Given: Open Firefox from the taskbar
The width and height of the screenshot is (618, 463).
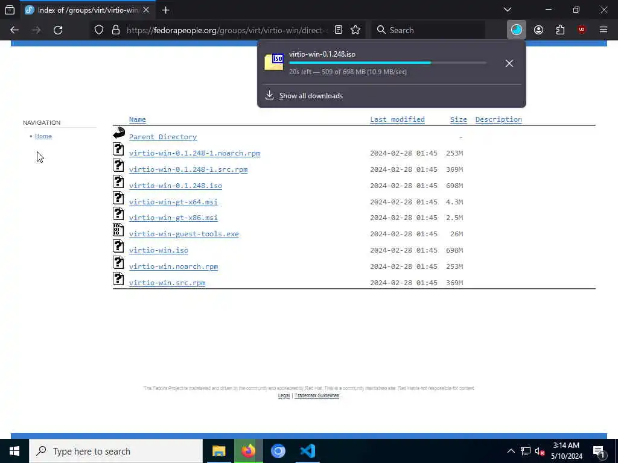Looking at the screenshot, I should click(248, 451).
